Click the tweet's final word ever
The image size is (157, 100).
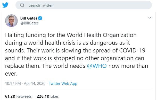pyautogui.click(x=11, y=74)
